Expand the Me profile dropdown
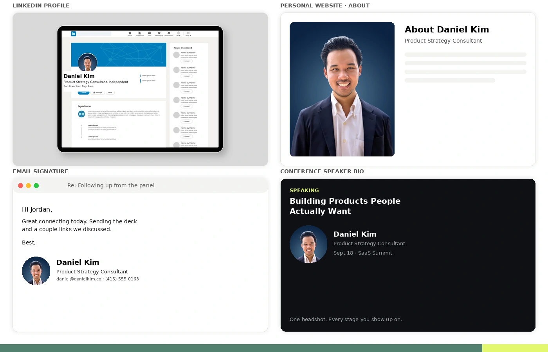Image resolution: width=548 pixels, height=352 pixels. pyautogui.click(x=178, y=34)
